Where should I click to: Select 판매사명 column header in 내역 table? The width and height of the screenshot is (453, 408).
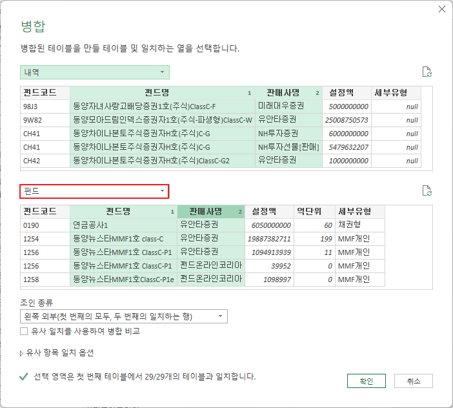288,93
